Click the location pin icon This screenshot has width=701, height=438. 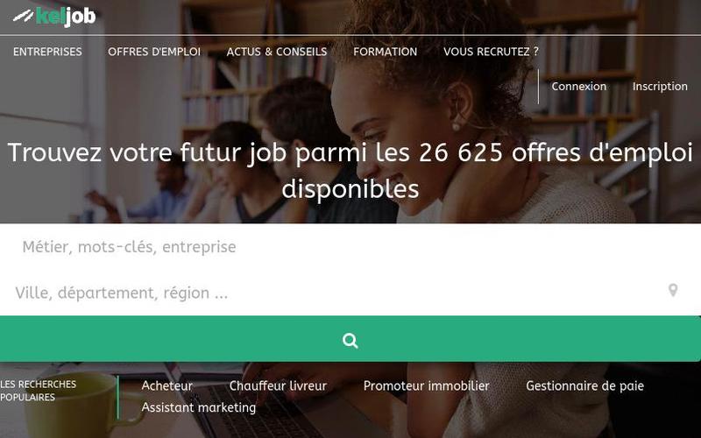(673, 290)
